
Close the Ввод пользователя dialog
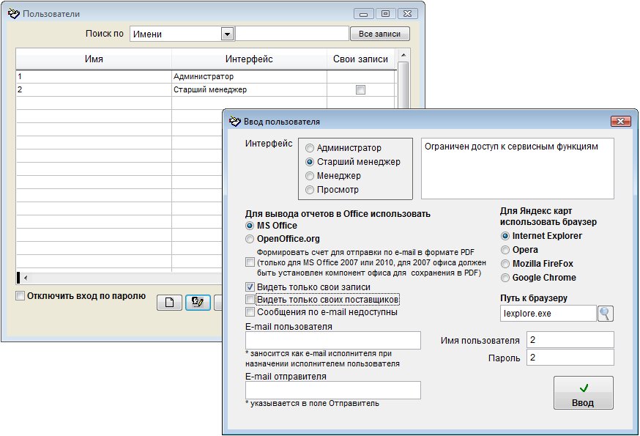(620, 121)
